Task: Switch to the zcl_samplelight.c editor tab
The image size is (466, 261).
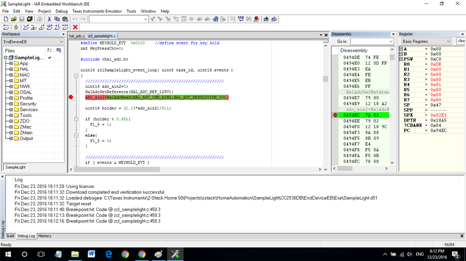Action: [x=102, y=36]
